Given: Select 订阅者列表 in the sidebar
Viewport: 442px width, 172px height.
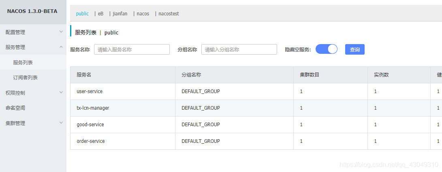Looking at the screenshot, I should point(26,77).
